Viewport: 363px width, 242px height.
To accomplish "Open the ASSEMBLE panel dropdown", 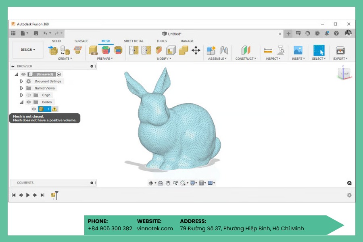I will [217, 58].
